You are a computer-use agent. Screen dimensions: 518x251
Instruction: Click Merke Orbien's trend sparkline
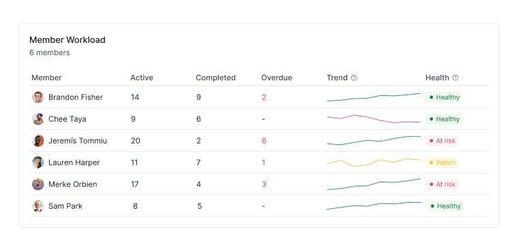pos(374,184)
